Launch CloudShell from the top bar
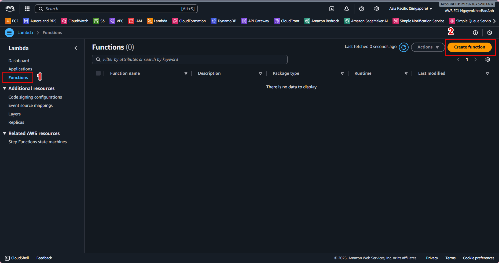 click(332, 9)
